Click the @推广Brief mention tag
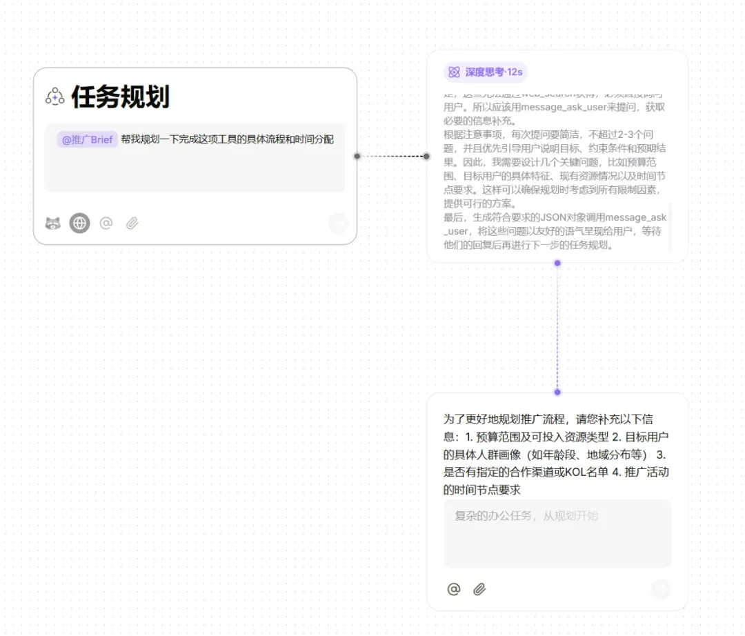Viewport: 745px width, 636px height. pyautogui.click(x=87, y=139)
